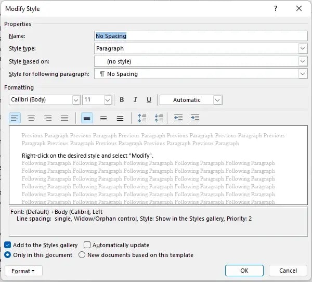Click increase paragraph spacing icon
The width and height of the screenshot is (312, 282).
pyautogui.click(x=142, y=118)
